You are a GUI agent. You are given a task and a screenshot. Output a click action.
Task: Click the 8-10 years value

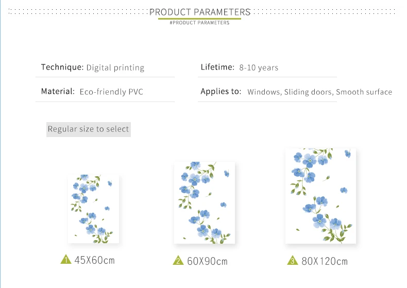pyautogui.click(x=259, y=67)
